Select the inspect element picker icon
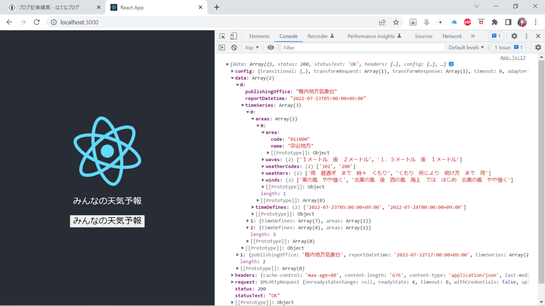Screen dimensions: 545x306 tap(222, 36)
